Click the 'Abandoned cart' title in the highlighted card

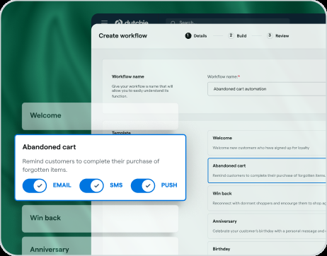click(x=49, y=147)
